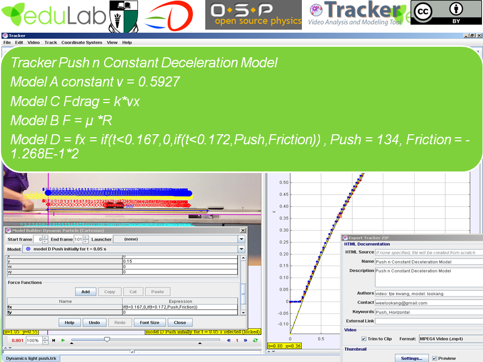Play the video with the green arrow
This screenshot has width=483, height=362.
63,340
